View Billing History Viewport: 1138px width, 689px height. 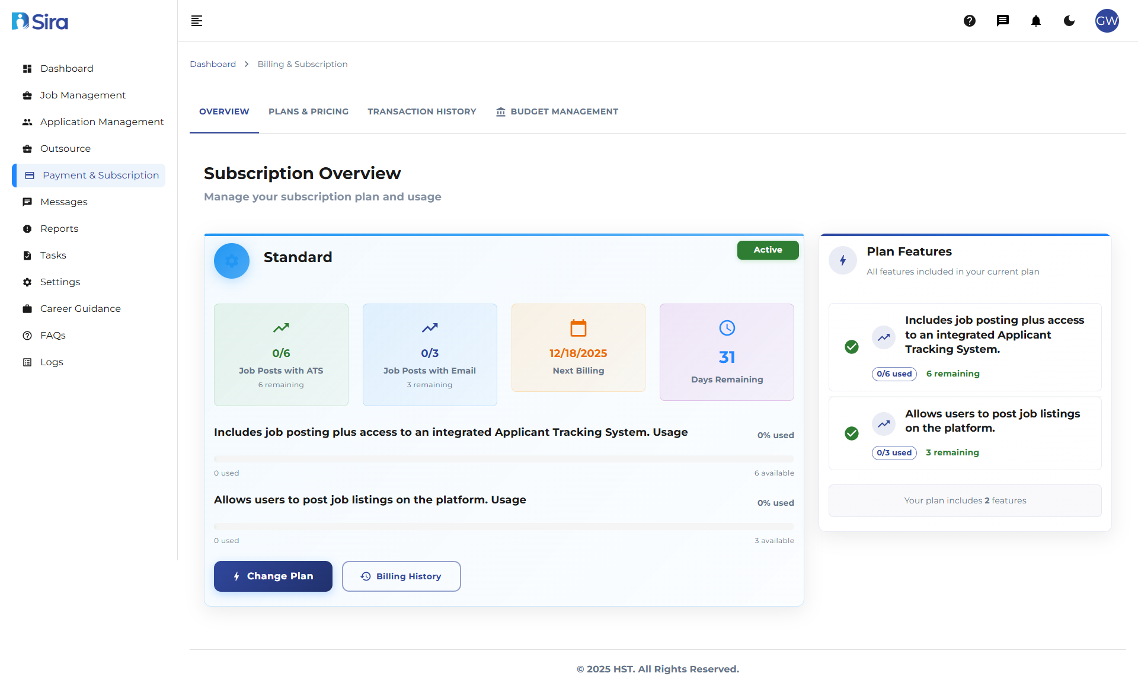click(x=401, y=576)
